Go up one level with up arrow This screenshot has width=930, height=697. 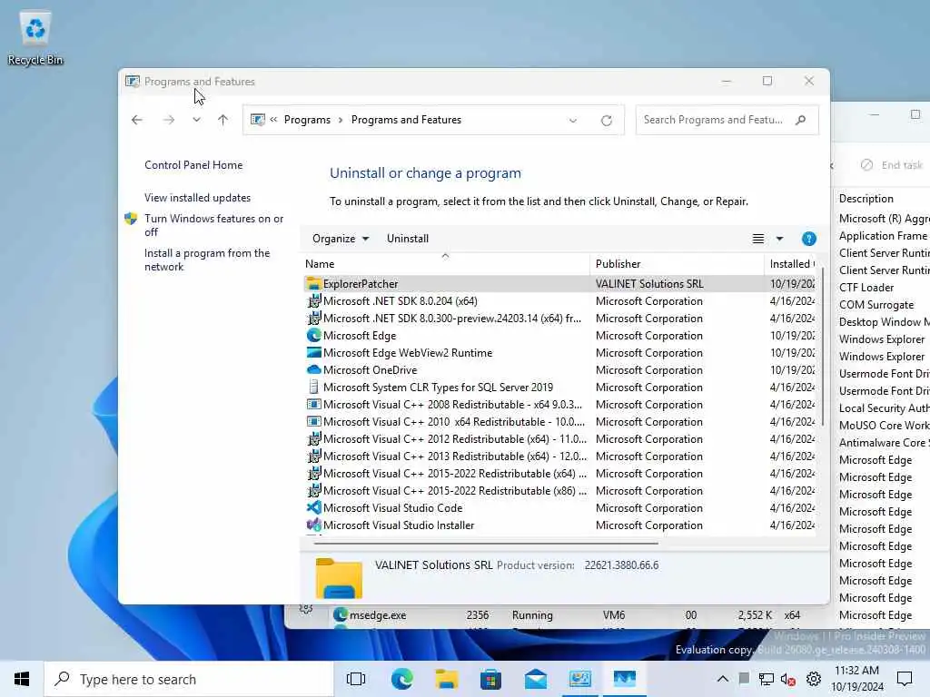(223, 121)
